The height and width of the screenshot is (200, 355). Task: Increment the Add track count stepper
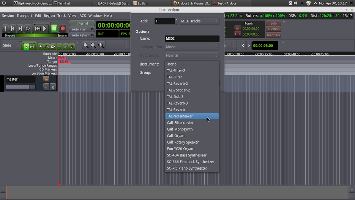[176, 19]
